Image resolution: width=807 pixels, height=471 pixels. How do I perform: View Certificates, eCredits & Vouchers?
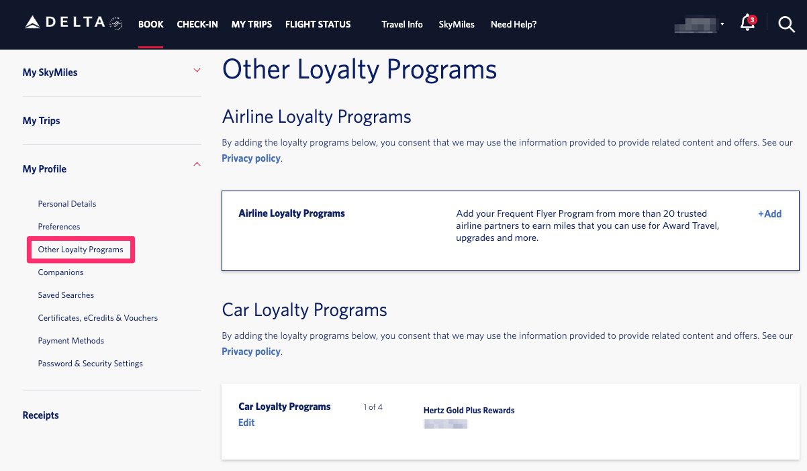click(97, 317)
